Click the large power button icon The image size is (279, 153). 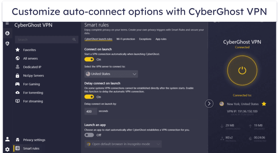click(x=242, y=70)
